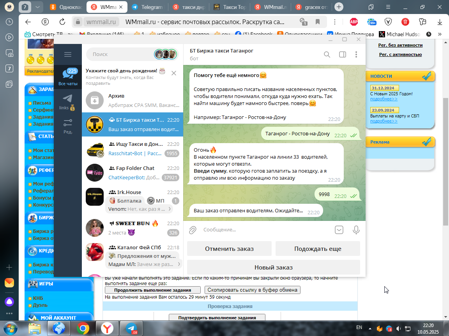449x336 pixels.
Task: Open the red trash extension icon
Action: pos(405,22)
